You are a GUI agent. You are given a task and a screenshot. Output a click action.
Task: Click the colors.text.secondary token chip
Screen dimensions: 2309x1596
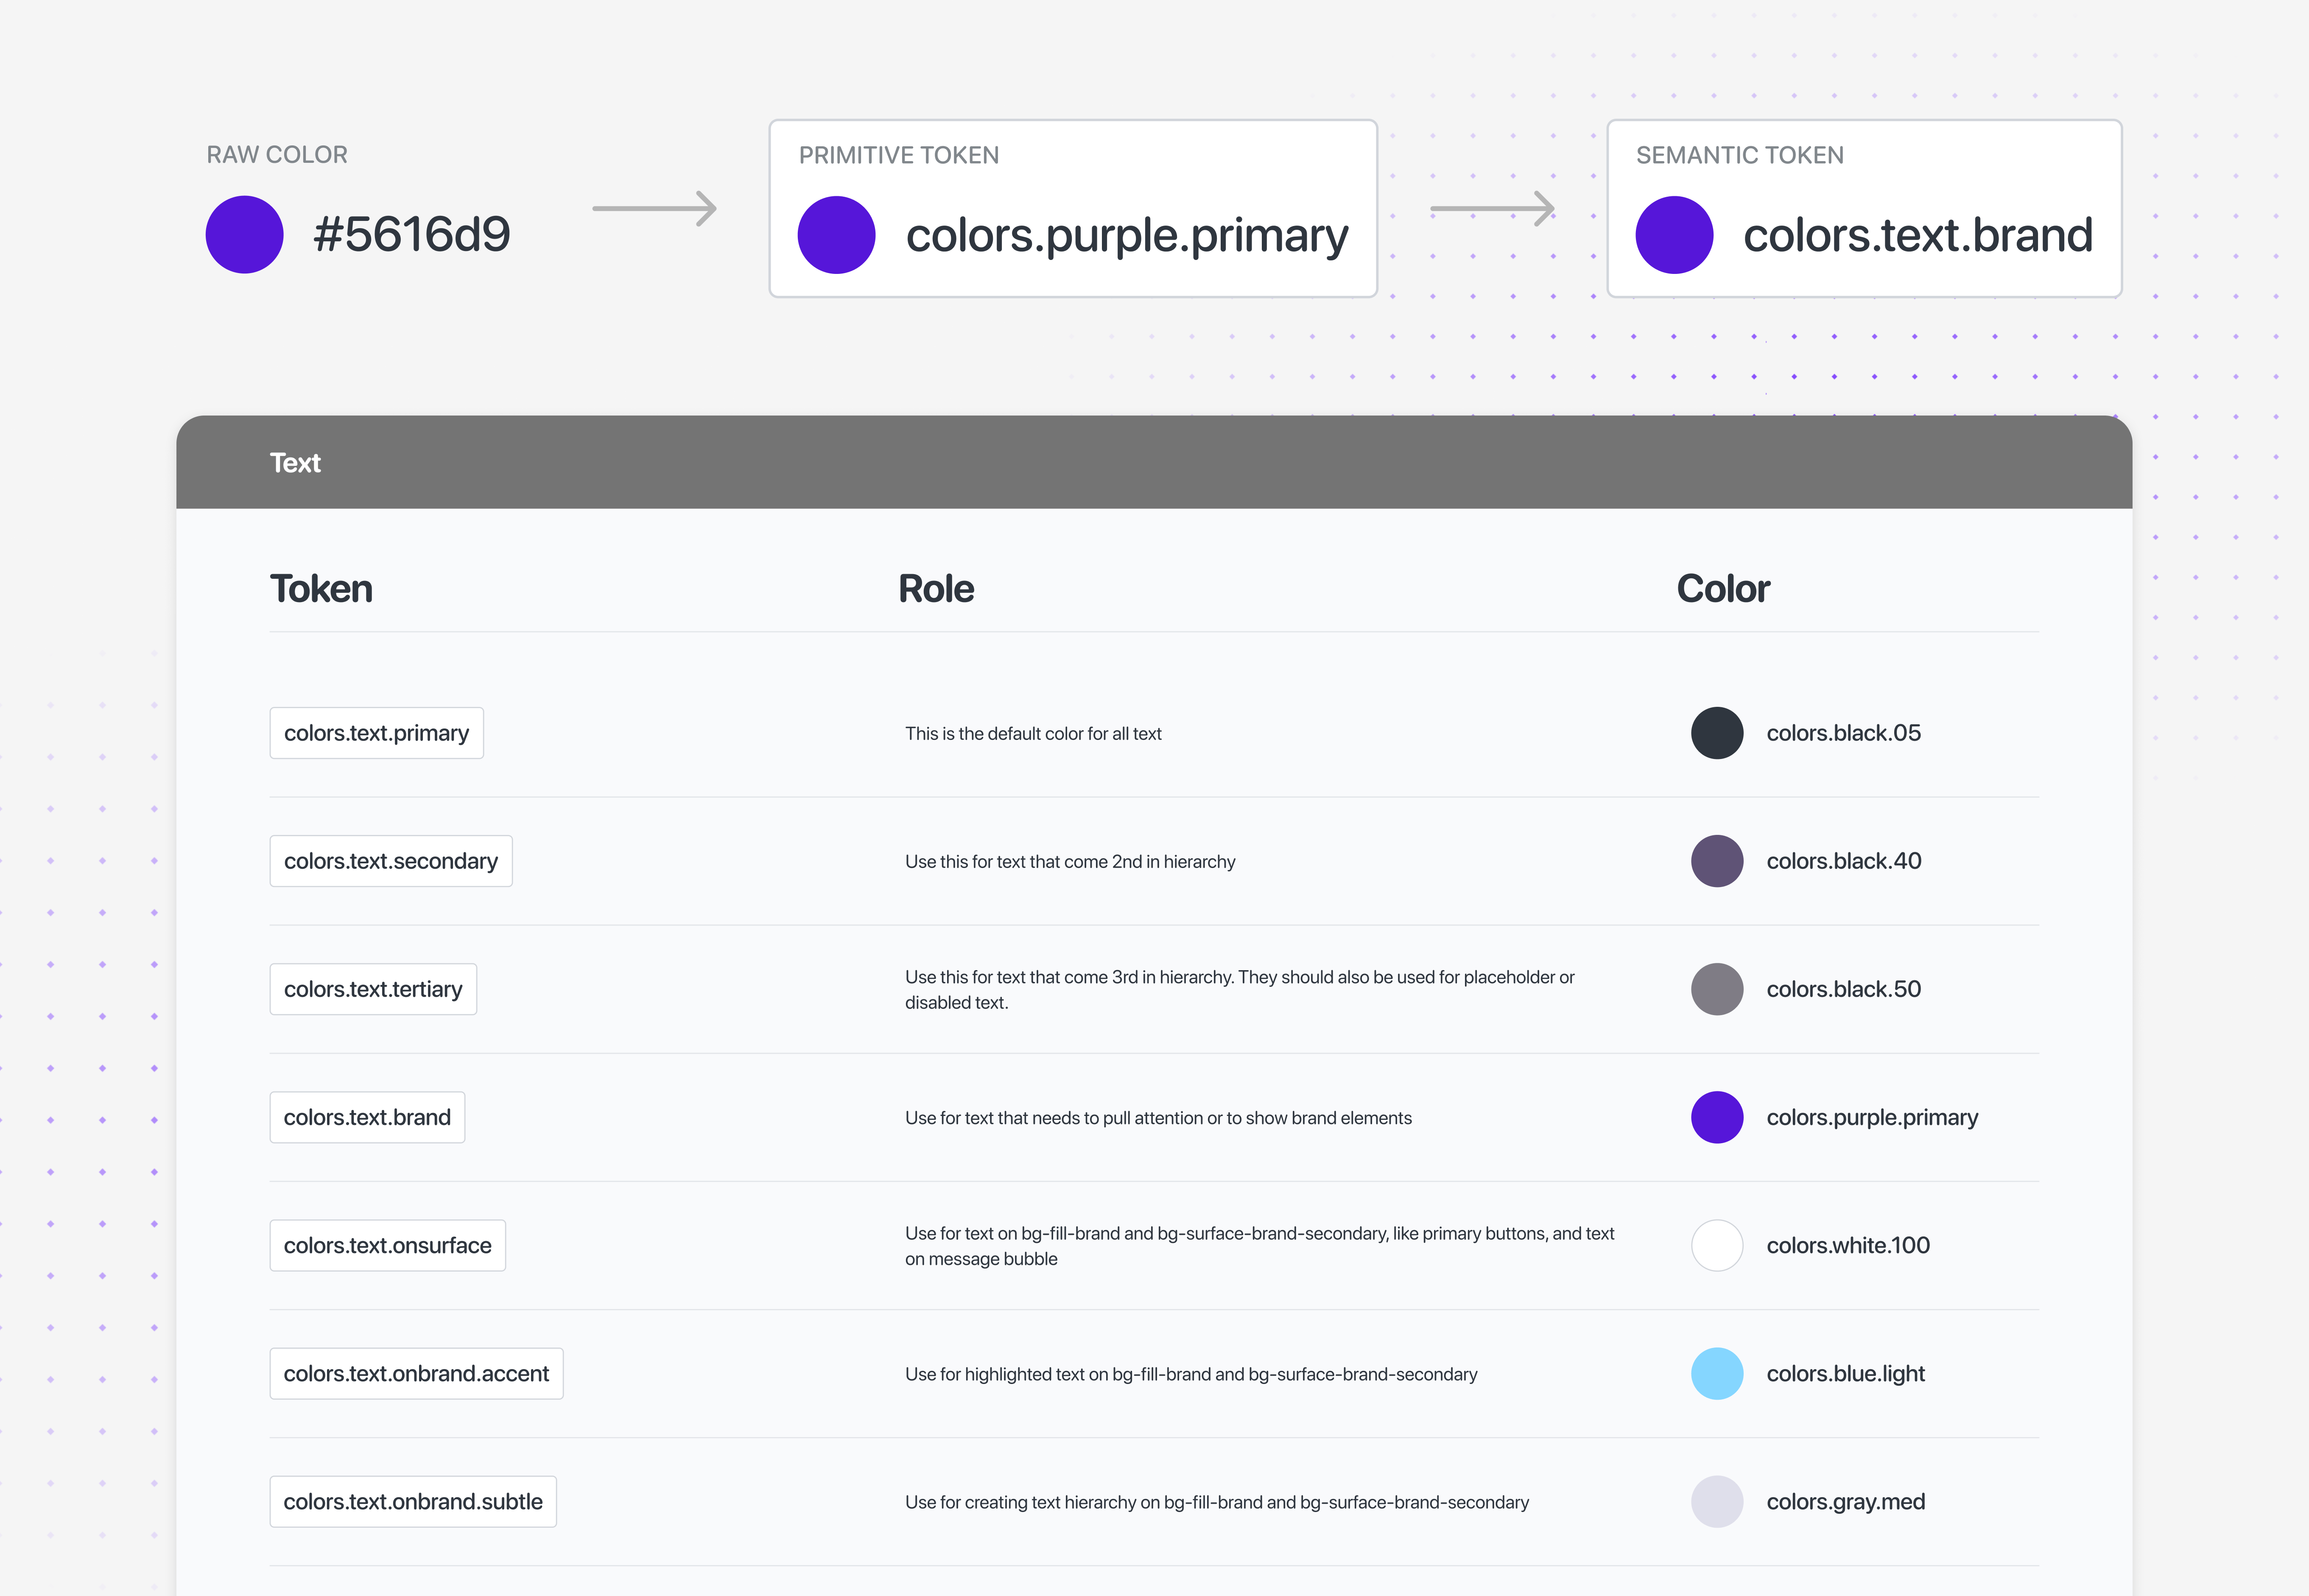(391, 861)
